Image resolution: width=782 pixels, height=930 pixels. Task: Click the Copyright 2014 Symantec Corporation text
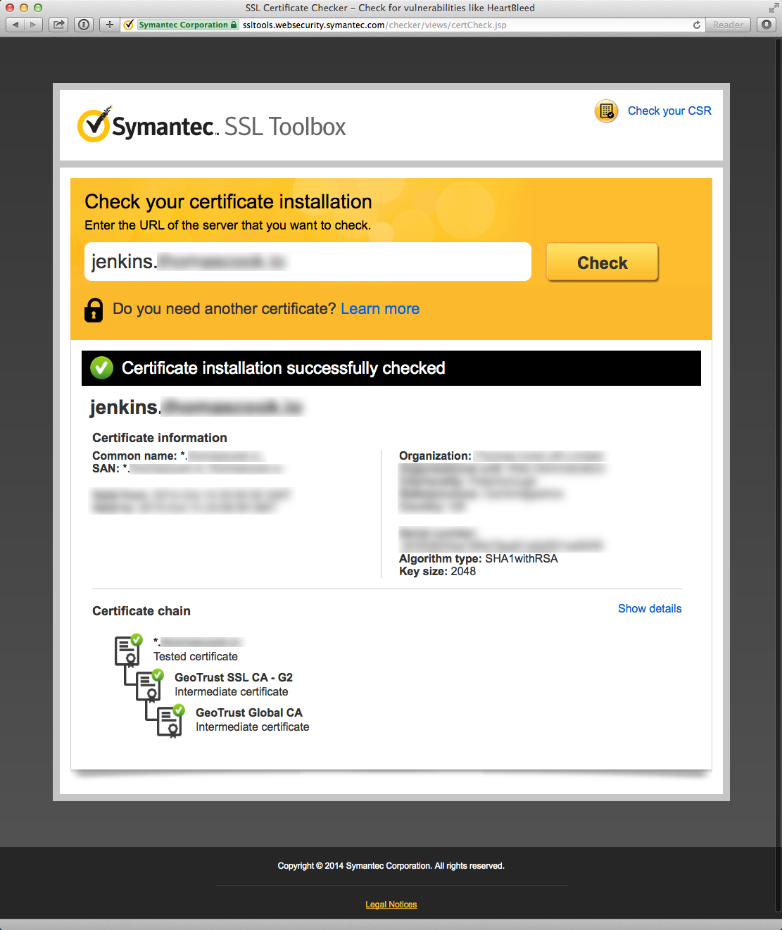pyautogui.click(x=391, y=866)
